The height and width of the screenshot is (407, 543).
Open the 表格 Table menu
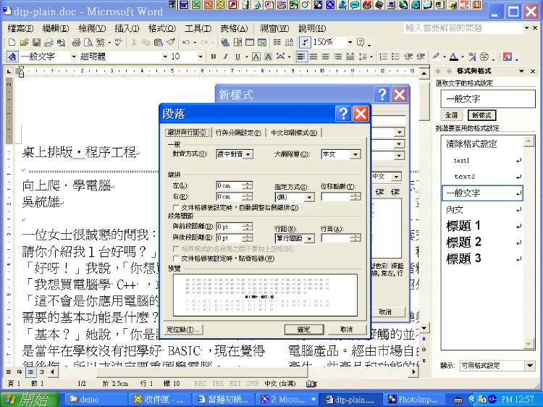click(x=235, y=28)
